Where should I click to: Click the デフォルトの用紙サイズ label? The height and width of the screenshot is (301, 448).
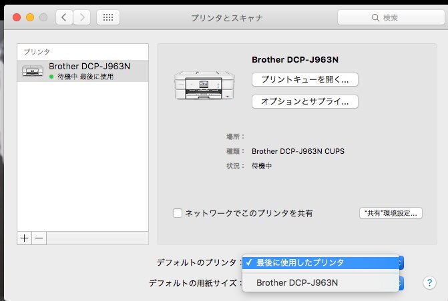coord(196,283)
